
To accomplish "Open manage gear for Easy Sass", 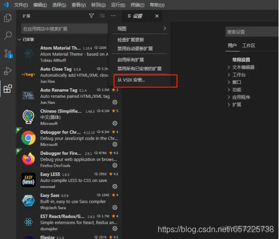I will (115, 207).
